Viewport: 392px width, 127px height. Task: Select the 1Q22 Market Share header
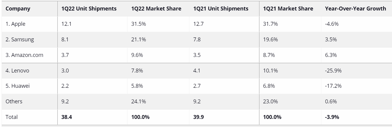(156, 9)
